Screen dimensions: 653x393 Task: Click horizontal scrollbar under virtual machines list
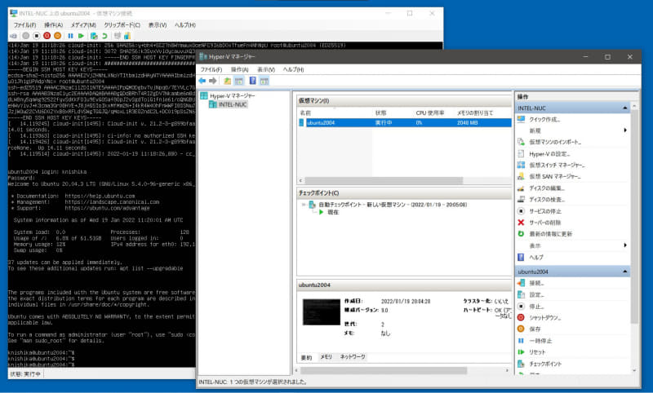click(x=384, y=181)
